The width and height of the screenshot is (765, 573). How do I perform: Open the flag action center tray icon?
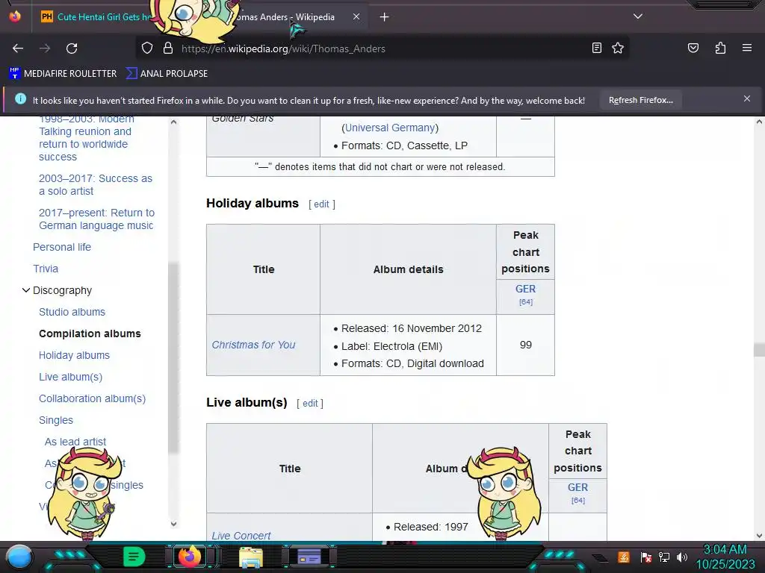(645, 557)
